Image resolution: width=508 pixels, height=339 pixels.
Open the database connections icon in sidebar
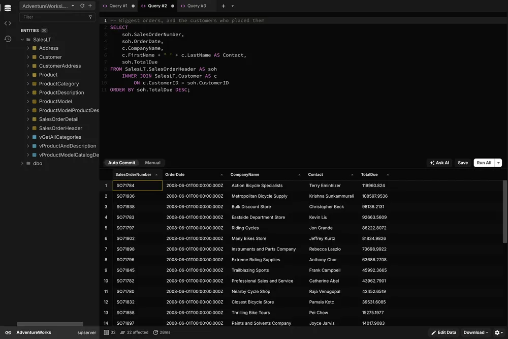coord(8,8)
